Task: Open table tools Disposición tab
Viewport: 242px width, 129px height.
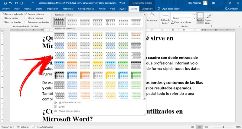Action: click(147, 9)
